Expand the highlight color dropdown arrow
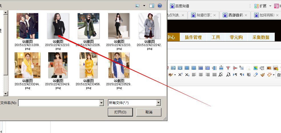This screenshot has height=133, width=281. click(175, 75)
